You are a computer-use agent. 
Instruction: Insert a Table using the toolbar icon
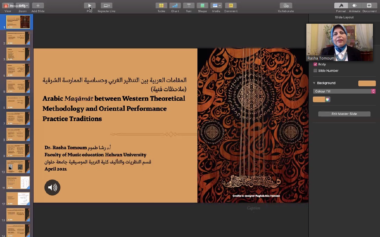[161, 6]
